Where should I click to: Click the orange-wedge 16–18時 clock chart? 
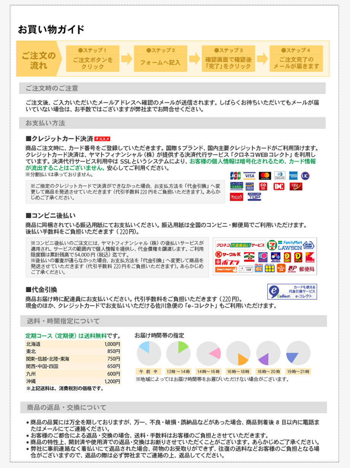click(x=238, y=353)
